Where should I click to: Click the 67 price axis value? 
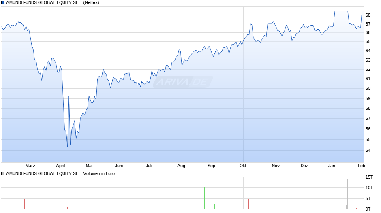[368, 24]
